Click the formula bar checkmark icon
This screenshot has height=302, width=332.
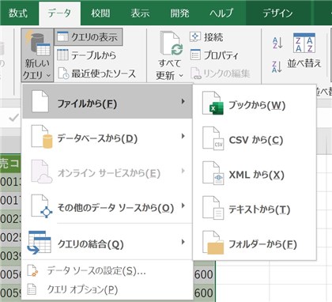point(13,118)
